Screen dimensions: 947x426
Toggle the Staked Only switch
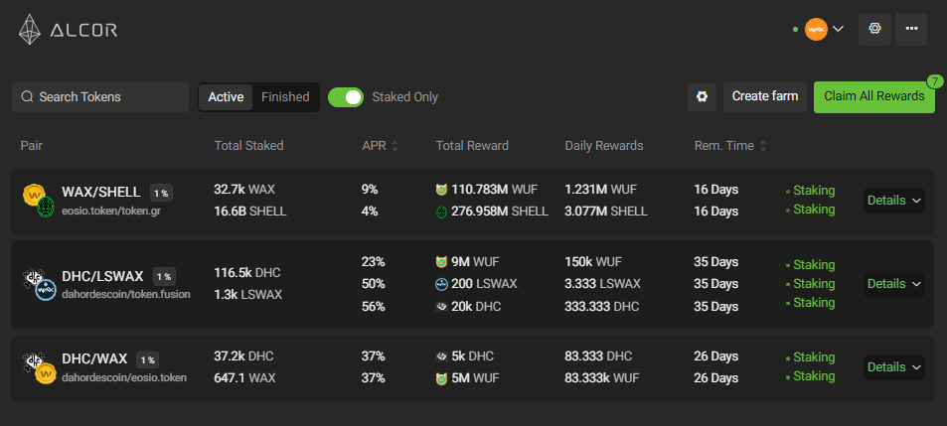[x=346, y=97]
